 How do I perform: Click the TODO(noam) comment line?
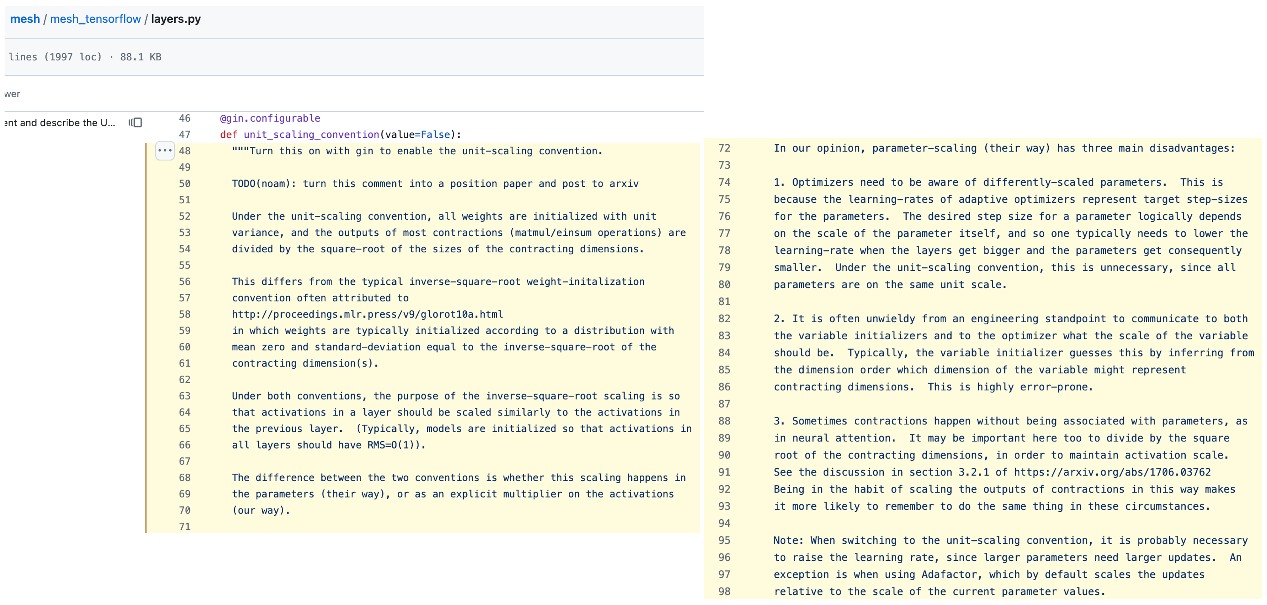click(x=435, y=183)
